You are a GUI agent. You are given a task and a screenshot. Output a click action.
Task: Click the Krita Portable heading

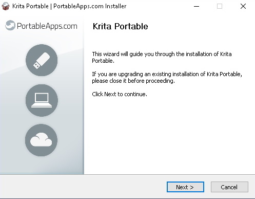[x=120, y=26]
